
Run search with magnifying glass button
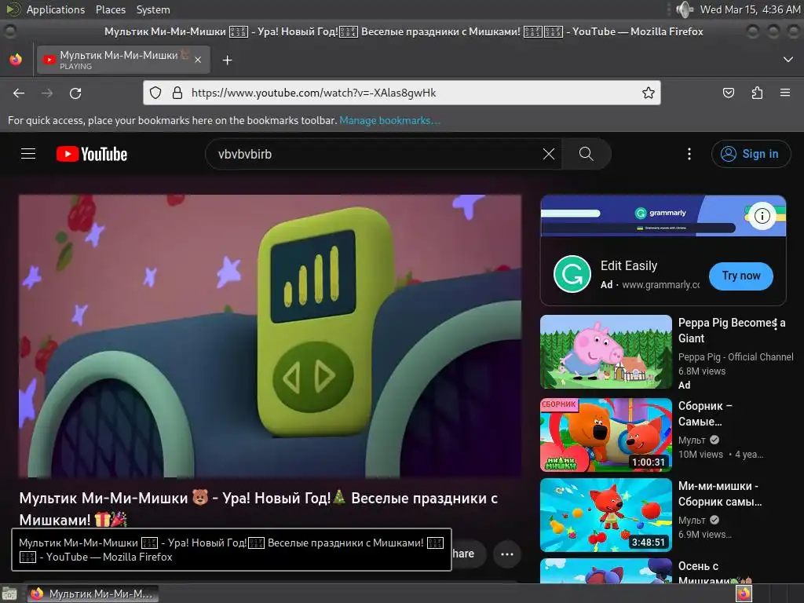[586, 154]
